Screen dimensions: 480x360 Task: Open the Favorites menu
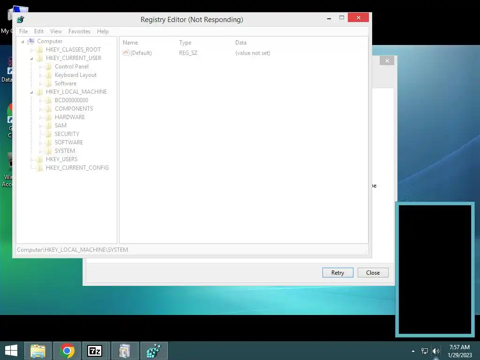79,31
